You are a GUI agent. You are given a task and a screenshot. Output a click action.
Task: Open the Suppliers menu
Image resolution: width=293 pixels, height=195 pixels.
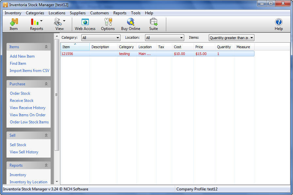click(x=78, y=13)
